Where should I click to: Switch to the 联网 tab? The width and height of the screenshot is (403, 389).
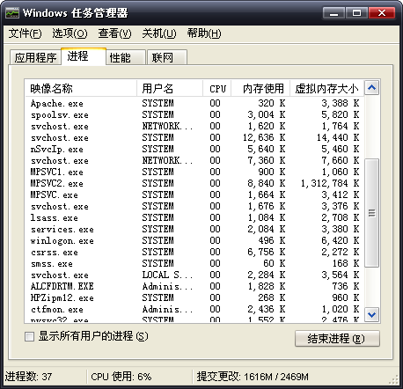pyautogui.click(x=166, y=57)
